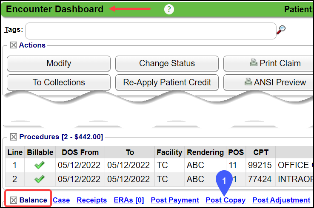The height and width of the screenshot is (208, 314).
Task: Collapse the Actions panel
Action: 14,45
